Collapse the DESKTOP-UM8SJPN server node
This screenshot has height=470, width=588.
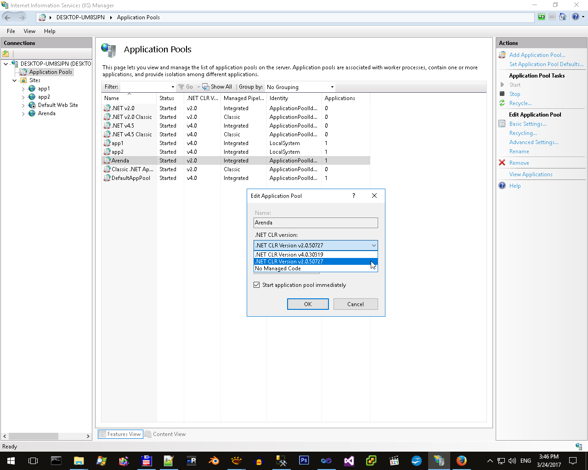(6, 64)
